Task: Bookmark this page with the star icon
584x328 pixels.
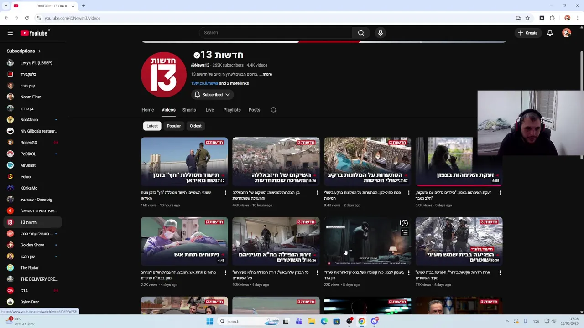Action: [527, 18]
